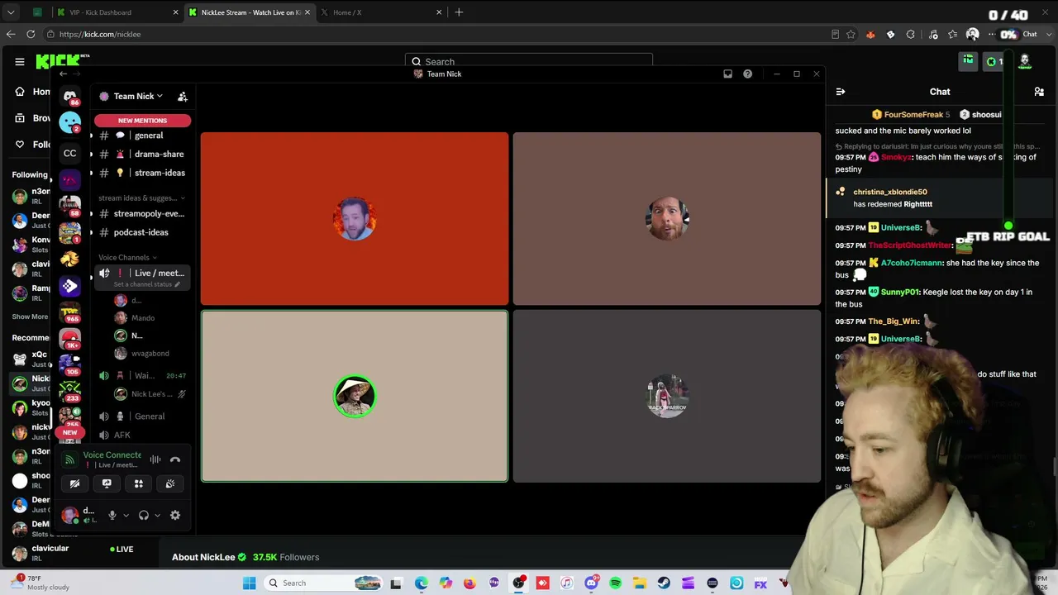Screen dimensions: 1058x595
Task: Bookmark this page with the star icon
Action: tap(851, 34)
